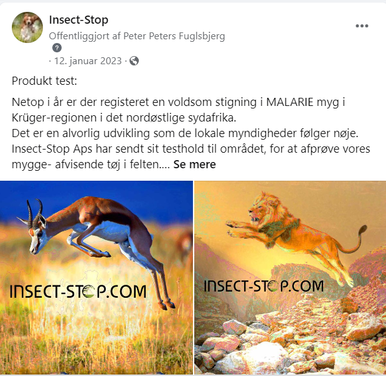Screen dimensions: 386x382
Task: Open the 12. januar 2023 post timestamp
Action: [x=88, y=61]
